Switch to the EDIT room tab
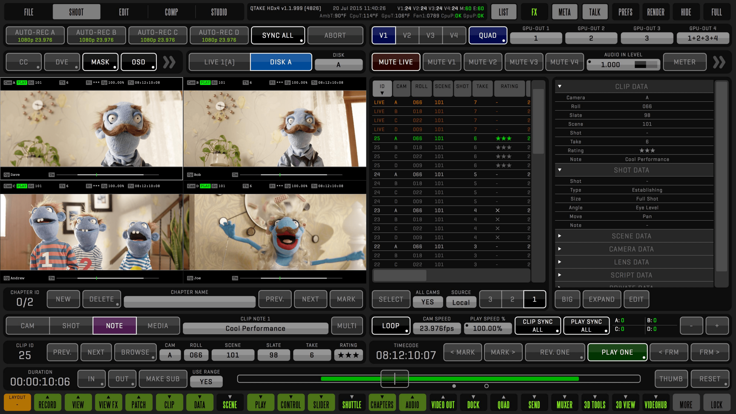 [x=124, y=12]
